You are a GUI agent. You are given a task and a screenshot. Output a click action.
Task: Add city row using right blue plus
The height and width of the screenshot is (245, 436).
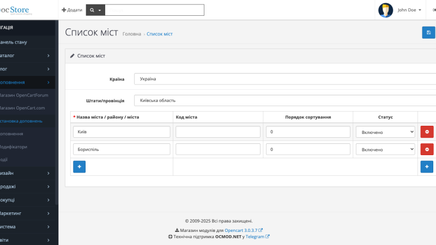[x=427, y=167]
